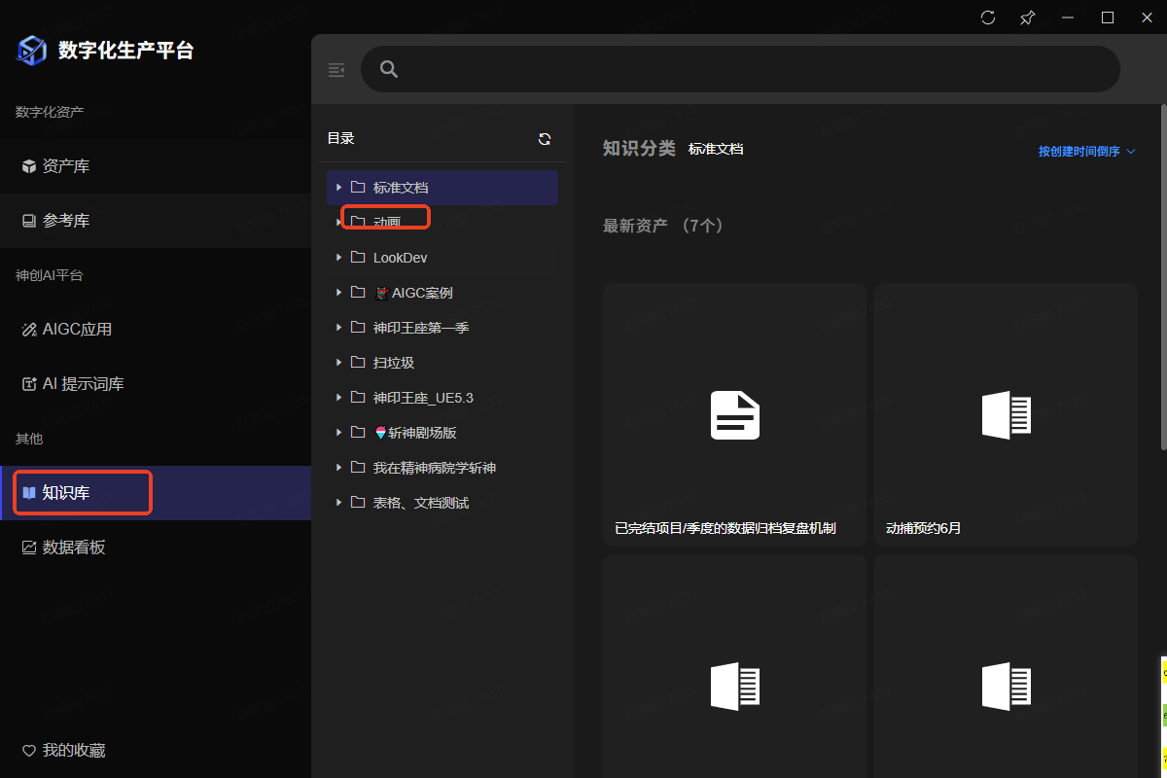
Task: Expand the 我在精神病院学斩神 arrow
Action: click(x=338, y=467)
